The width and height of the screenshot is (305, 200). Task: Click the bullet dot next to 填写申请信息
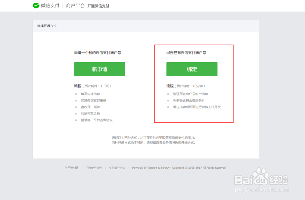pos(75,94)
